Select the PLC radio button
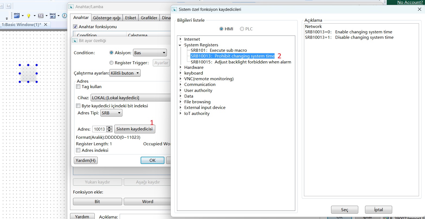This screenshot has width=425, height=219. coord(242,29)
